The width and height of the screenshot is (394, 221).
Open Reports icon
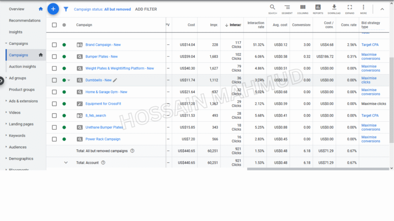pyautogui.click(x=318, y=9)
